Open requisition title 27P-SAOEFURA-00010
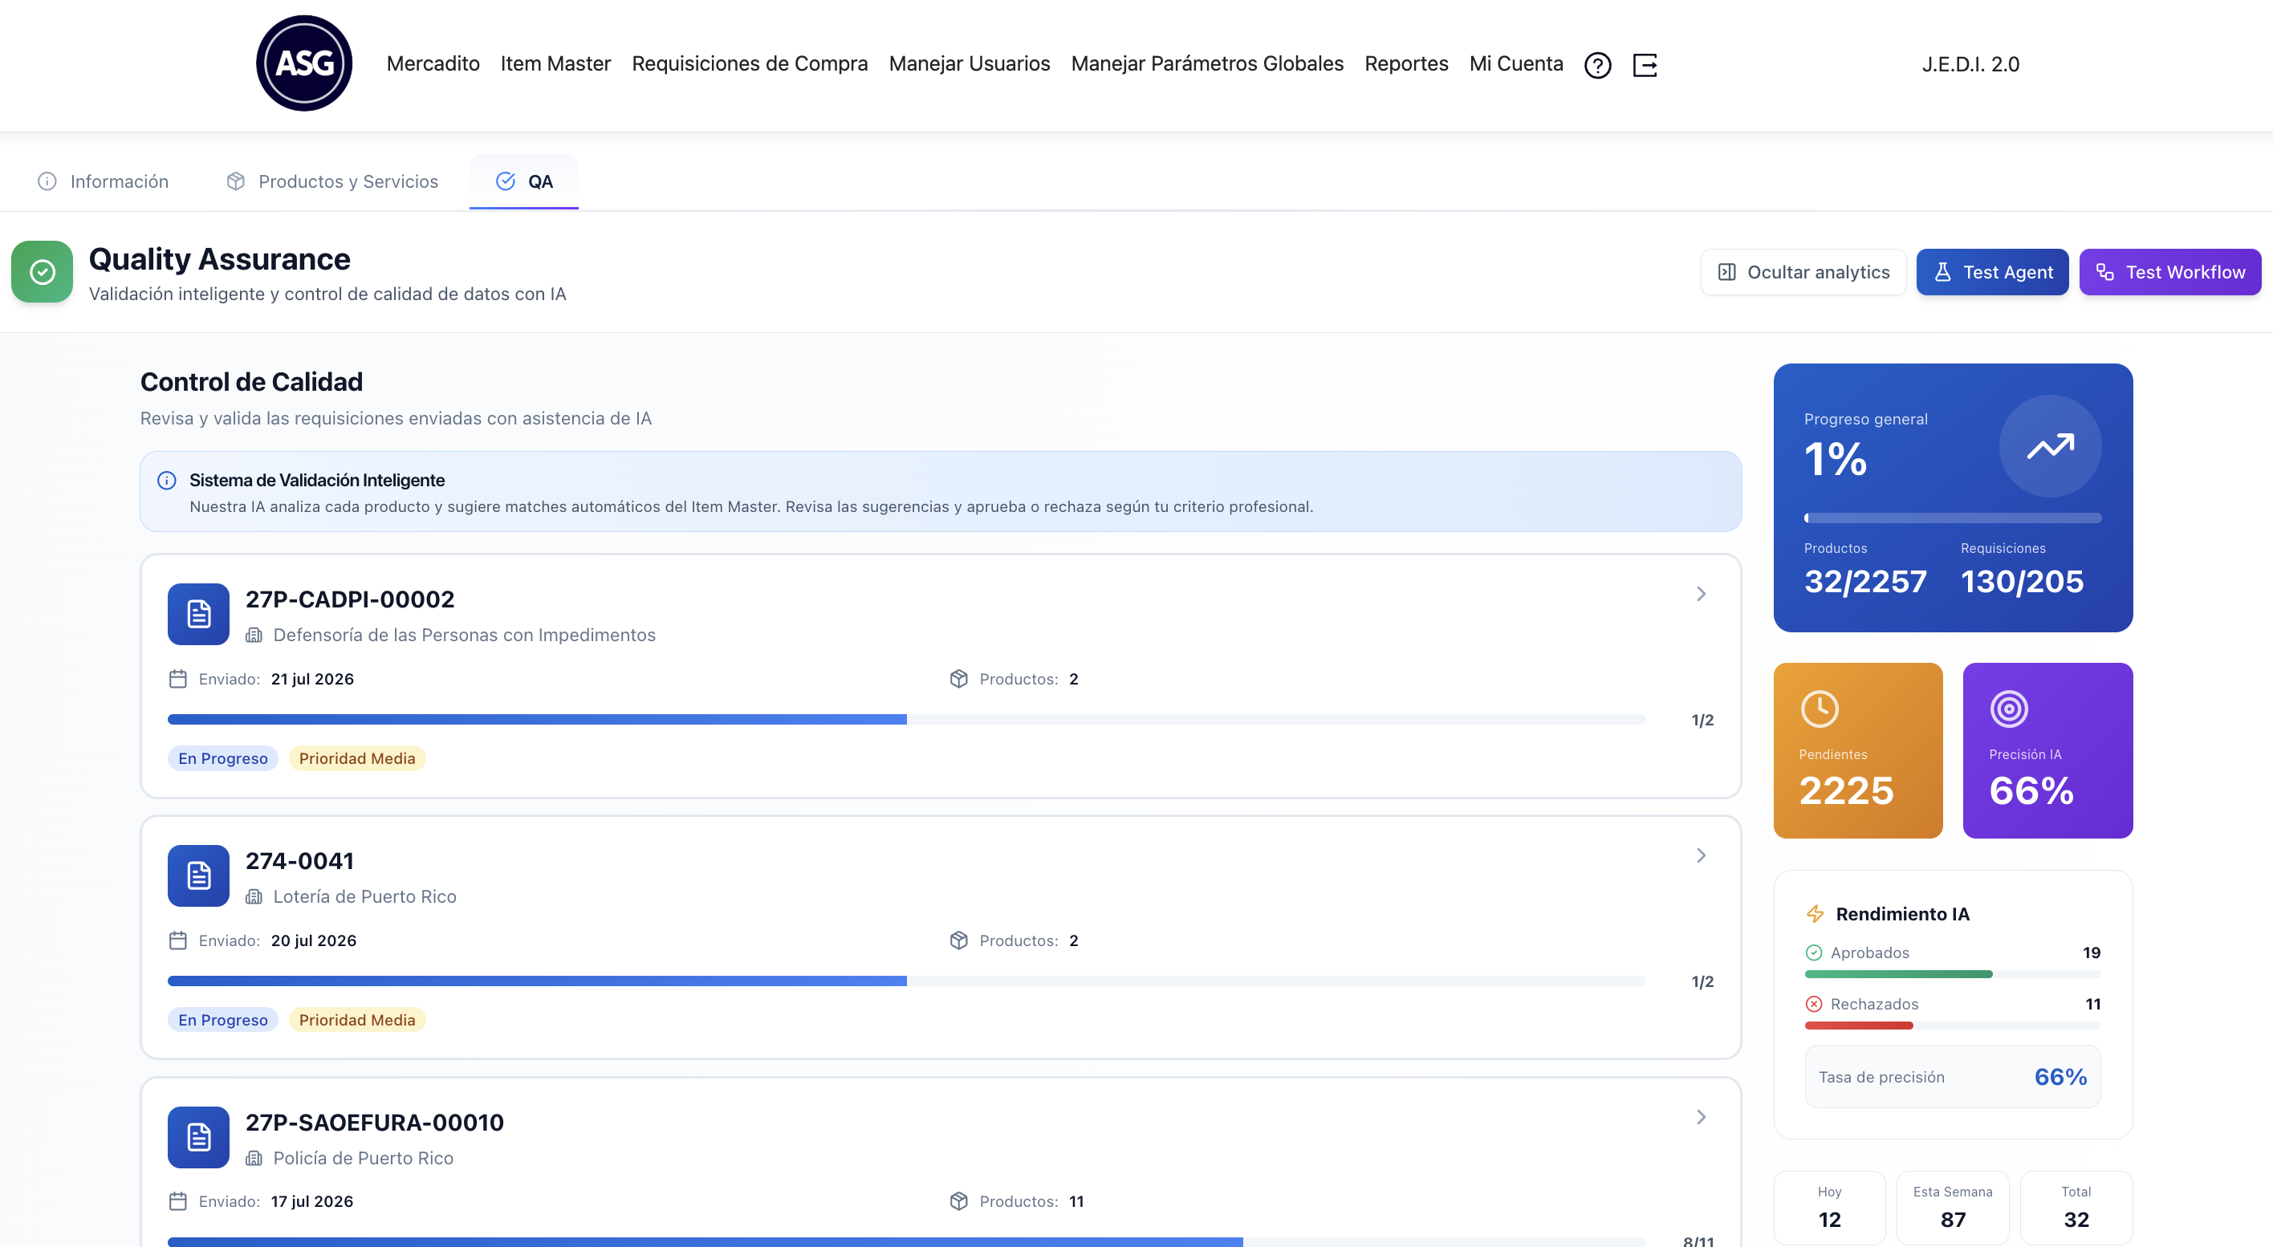Image resolution: width=2273 pixels, height=1247 pixels. 374,1123
